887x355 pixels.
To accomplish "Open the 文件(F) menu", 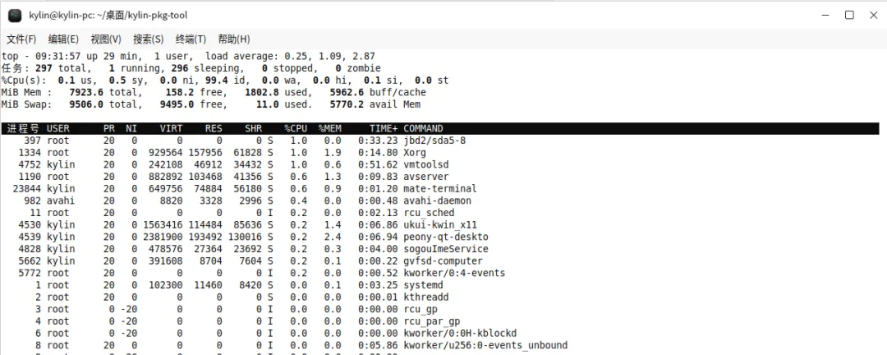I will (21, 39).
